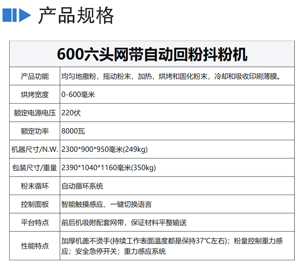Image resolution: width=304 pixels, height=271 pixels.
Task: Click the 产品功能 row label
Action: 35,76
